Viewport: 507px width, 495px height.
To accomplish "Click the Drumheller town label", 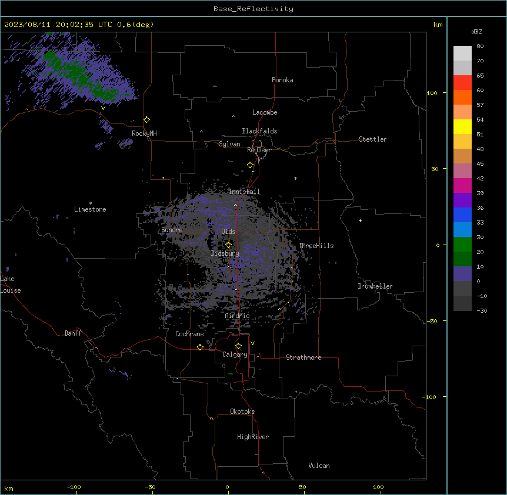I will point(375,286).
